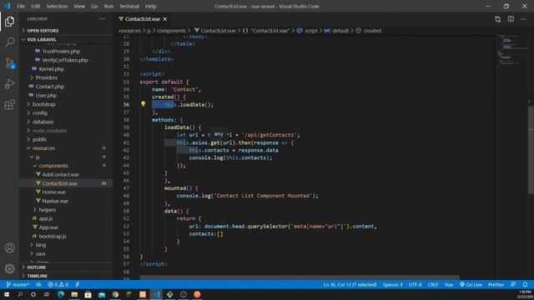Viewport: 534px width, 300px height.
Task: Open VerifyCsrfToken.php file
Action: 66,60
